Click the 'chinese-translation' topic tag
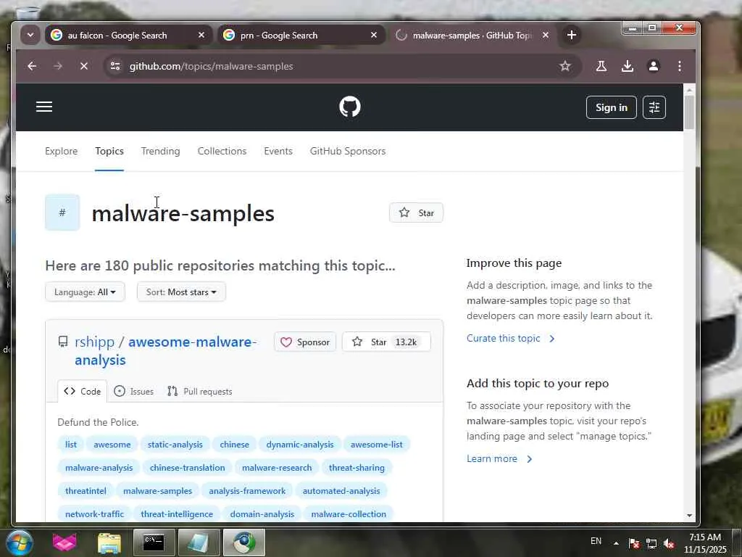Screen dimensions: 742x557 point(188,468)
